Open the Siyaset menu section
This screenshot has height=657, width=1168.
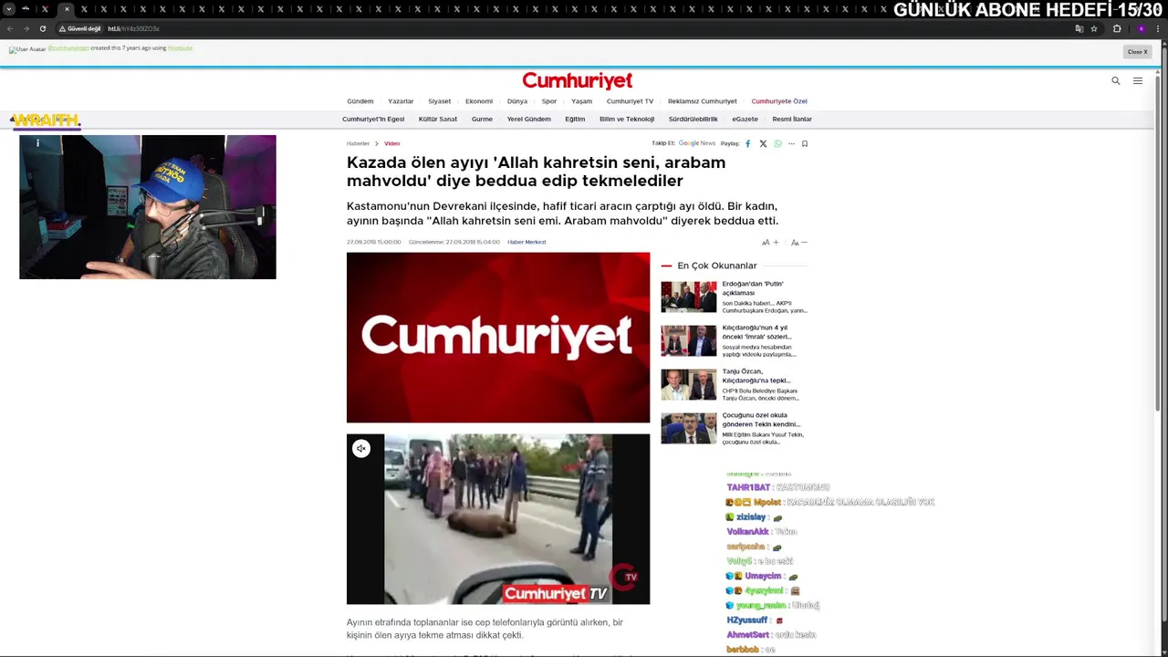440,101
